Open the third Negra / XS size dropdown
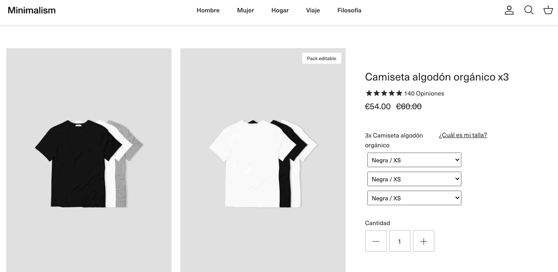The width and height of the screenshot is (558, 272). [x=414, y=198]
